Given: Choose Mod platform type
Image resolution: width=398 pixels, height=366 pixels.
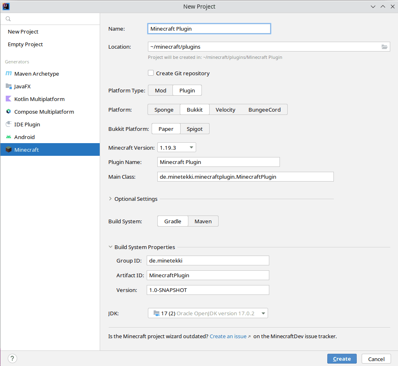Looking at the screenshot, I should click(x=161, y=90).
